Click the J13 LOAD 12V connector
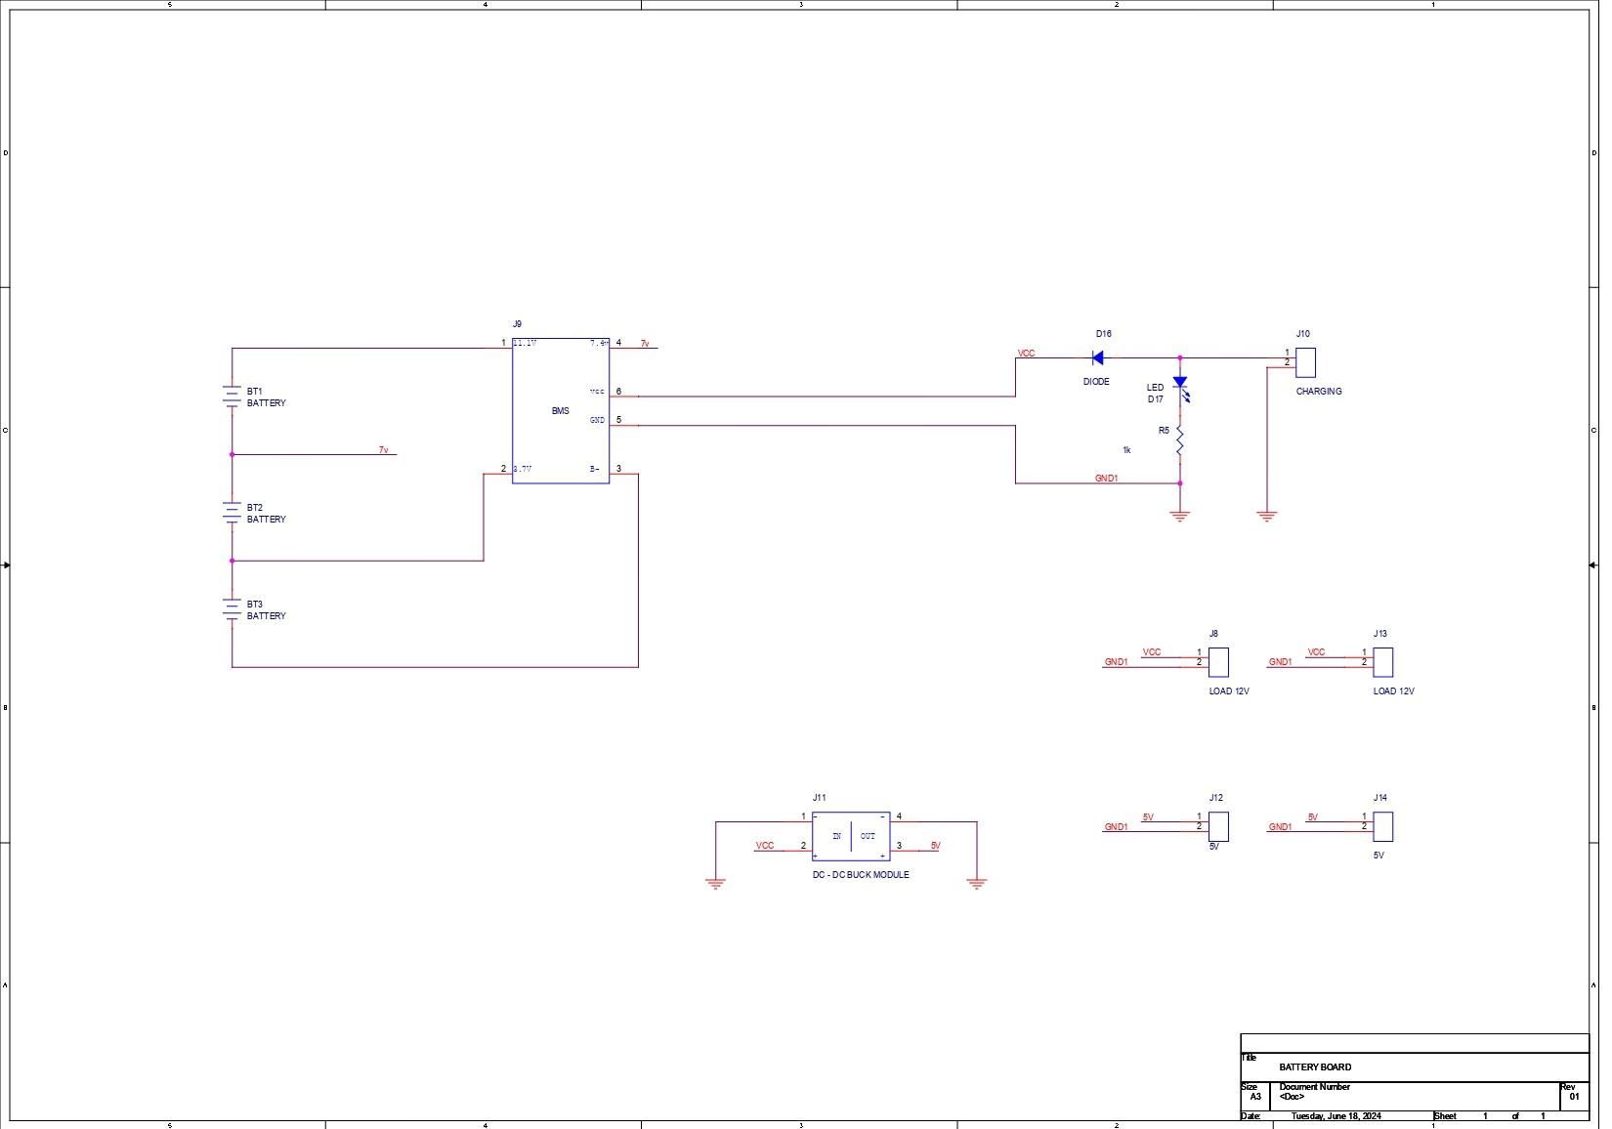 (x=1382, y=662)
